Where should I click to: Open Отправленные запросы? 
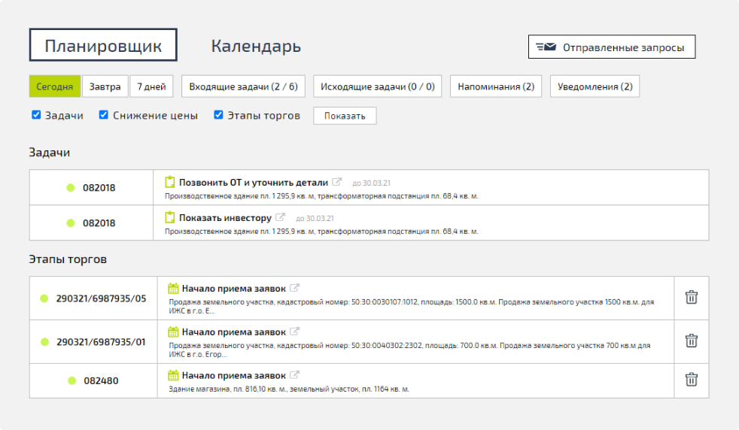tap(611, 47)
